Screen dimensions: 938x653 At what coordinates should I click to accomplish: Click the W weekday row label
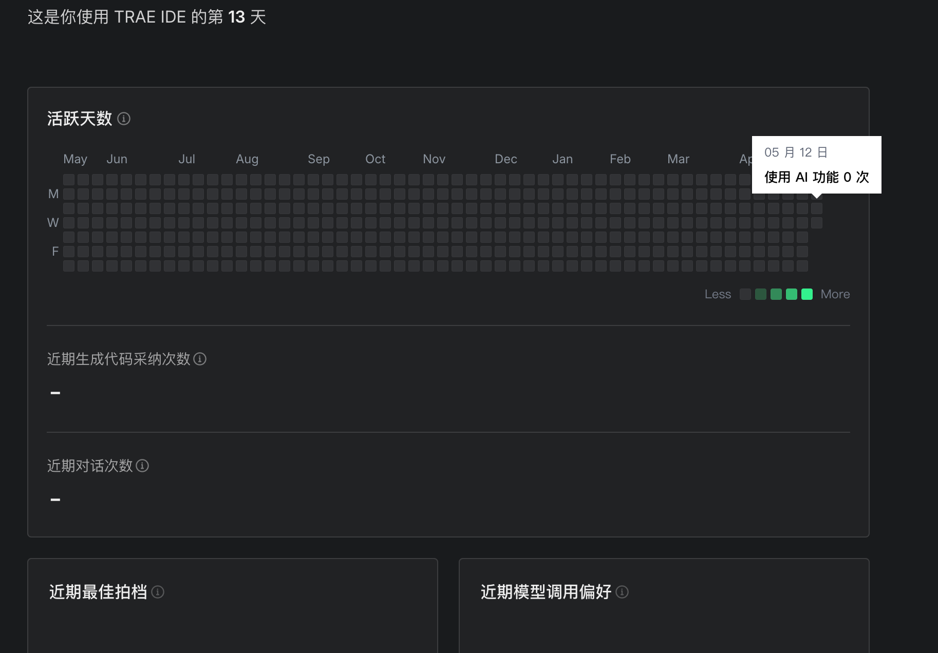(53, 223)
